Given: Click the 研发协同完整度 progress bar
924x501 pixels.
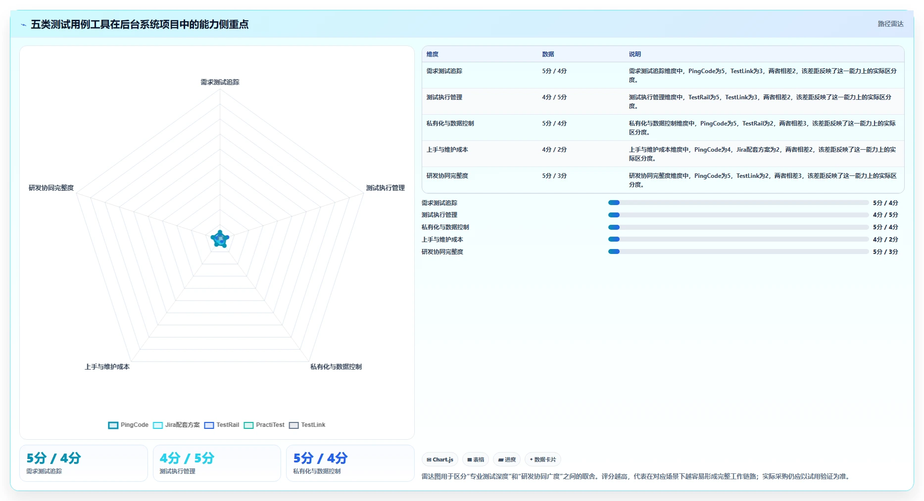Looking at the screenshot, I should point(738,251).
